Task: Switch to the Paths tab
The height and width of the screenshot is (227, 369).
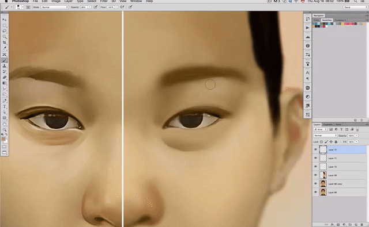Action: [x=338, y=125]
